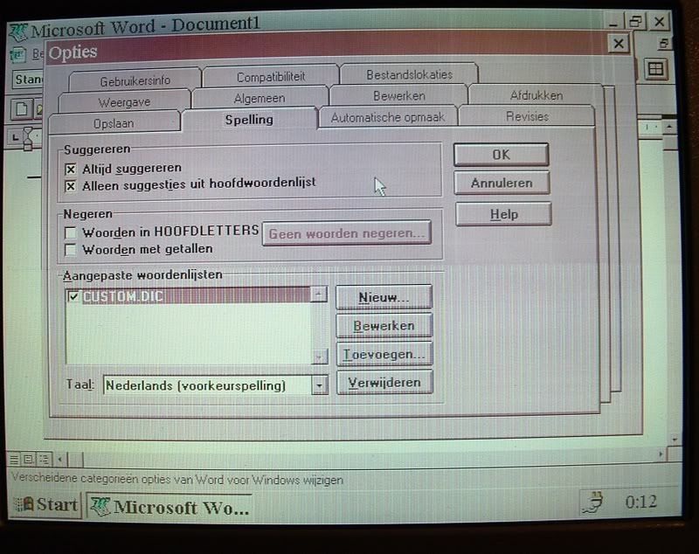This screenshot has width=699, height=554.
Task: Click the up arrow of the dictionary list scrollbar
Action: 319,294
